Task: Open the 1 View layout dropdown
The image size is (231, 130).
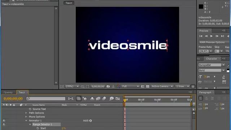Action: tap(182, 86)
